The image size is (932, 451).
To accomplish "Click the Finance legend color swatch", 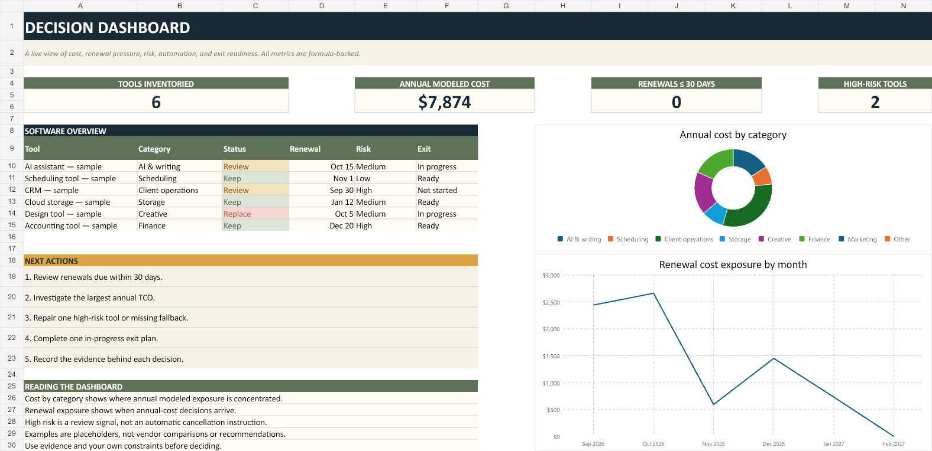I will pos(802,239).
